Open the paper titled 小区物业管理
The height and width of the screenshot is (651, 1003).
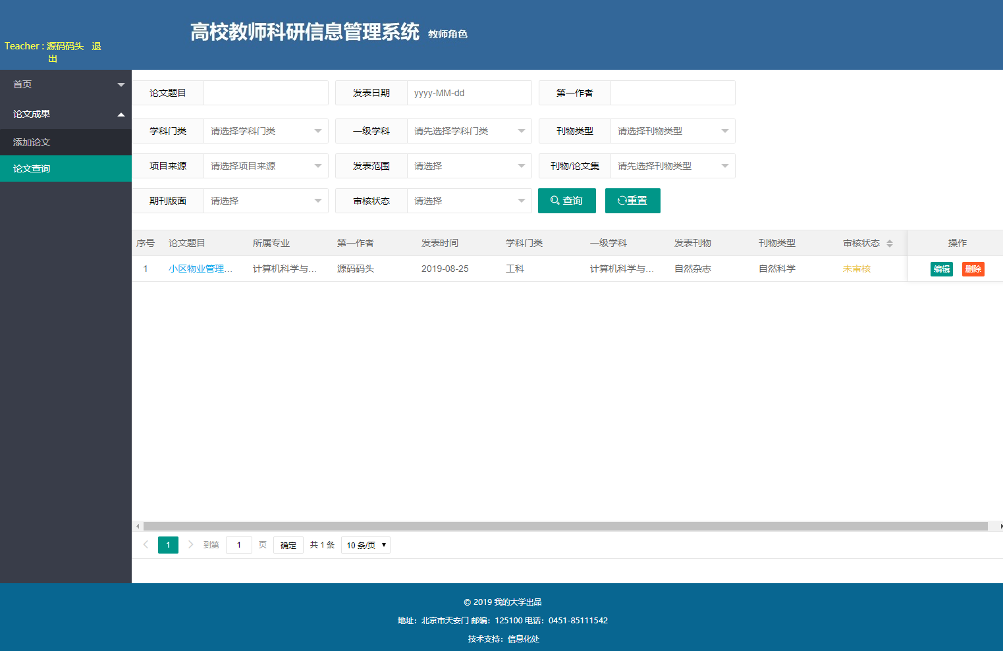coord(200,269)
